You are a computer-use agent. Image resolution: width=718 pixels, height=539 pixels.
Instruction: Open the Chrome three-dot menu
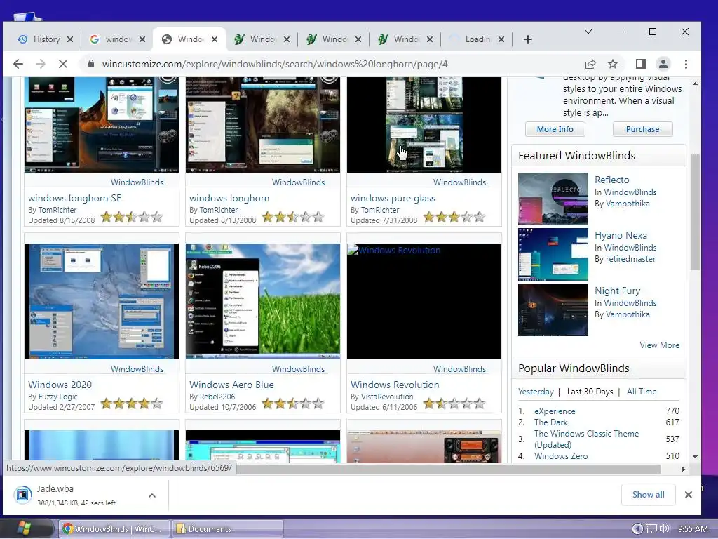point(686,64)
